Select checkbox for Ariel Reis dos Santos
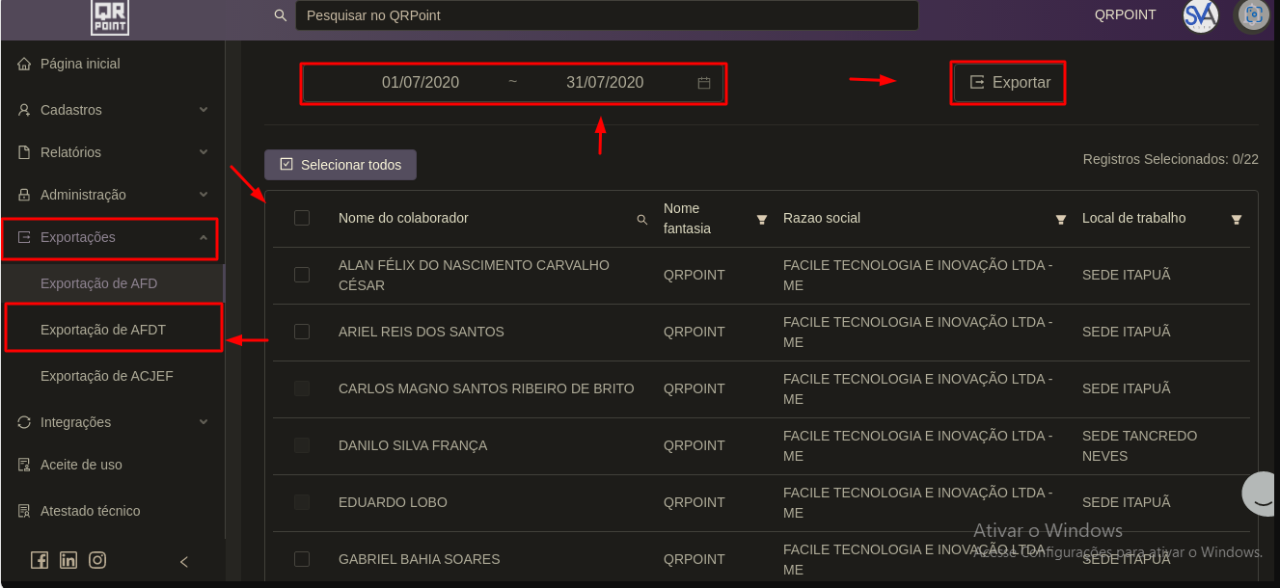1280x588 pixels. point(302,332)
